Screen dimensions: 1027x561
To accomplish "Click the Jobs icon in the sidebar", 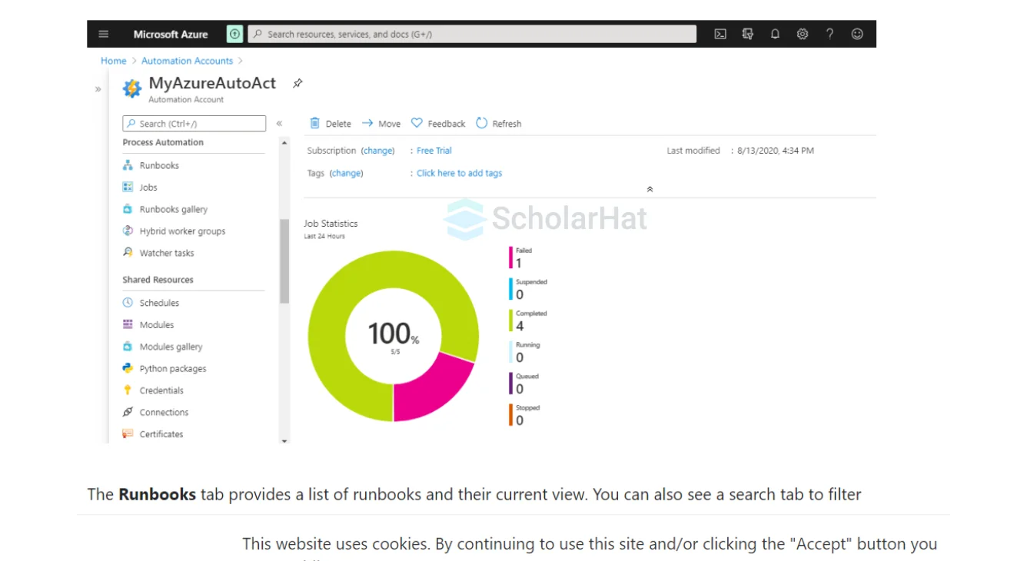I will point(128,187).
